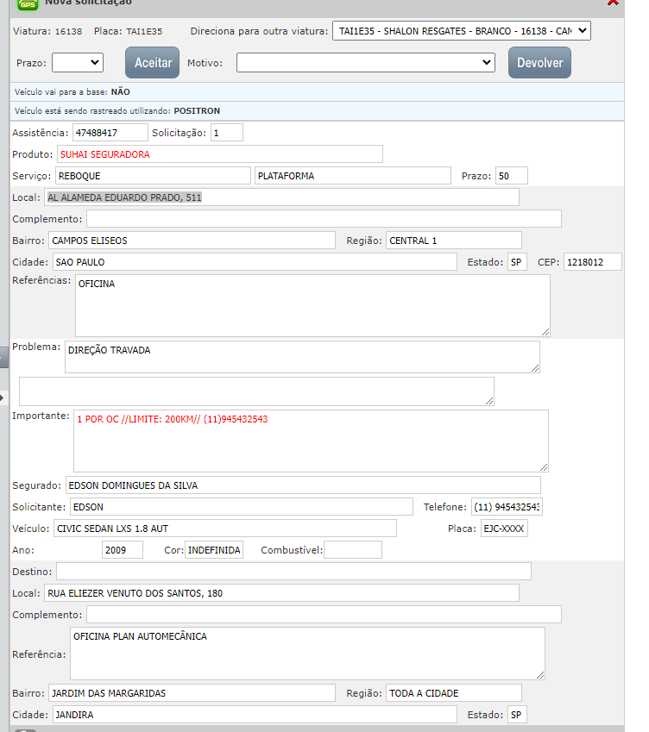Click the CEP input field

tap(591, 262)
